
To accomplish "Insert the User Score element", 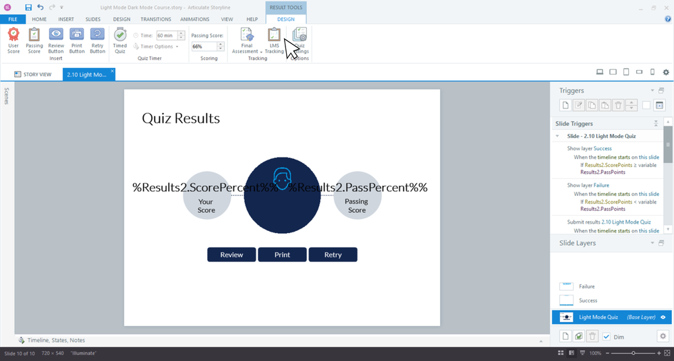I will (x=13, y=40).
